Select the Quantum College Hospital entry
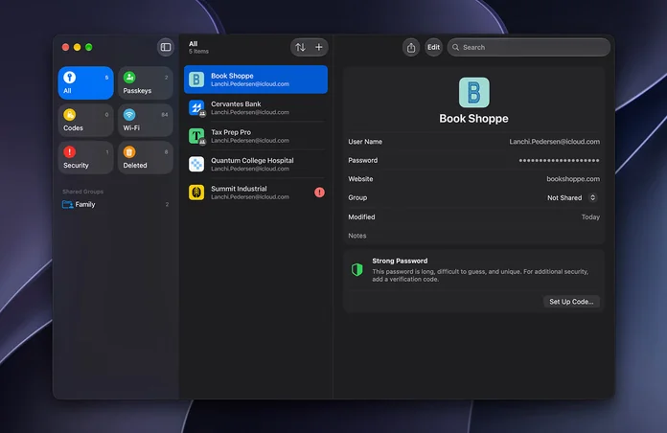 coord(256,164)
